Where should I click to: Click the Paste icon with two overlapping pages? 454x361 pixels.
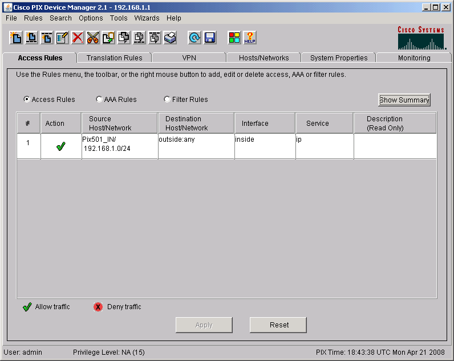point(124,38)
